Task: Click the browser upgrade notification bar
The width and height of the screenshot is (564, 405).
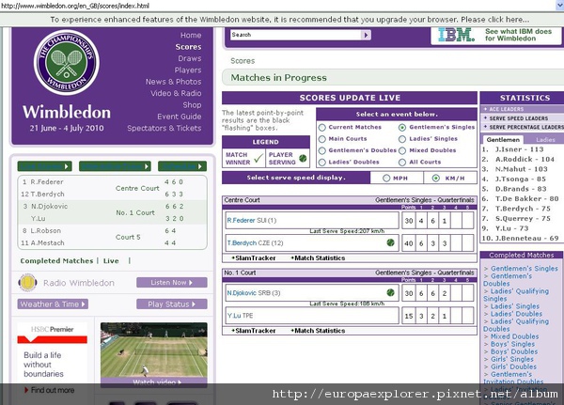Action: 282,20
